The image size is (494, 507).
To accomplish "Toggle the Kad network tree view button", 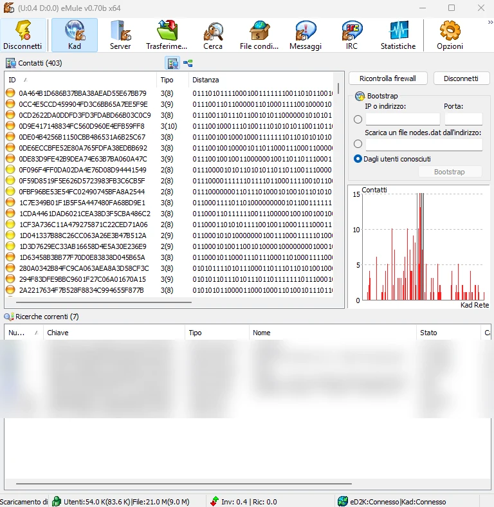I will pos(188,63).
